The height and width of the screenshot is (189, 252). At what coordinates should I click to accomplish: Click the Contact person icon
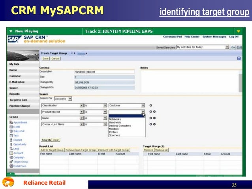11,140
